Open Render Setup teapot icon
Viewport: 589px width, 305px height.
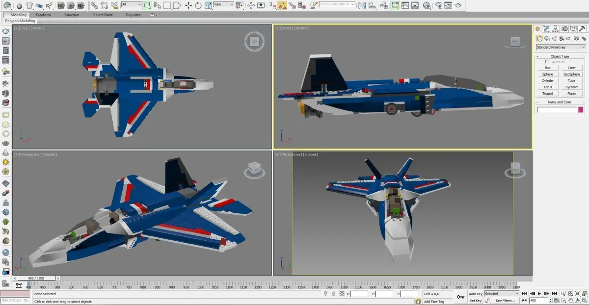point(439,5)
